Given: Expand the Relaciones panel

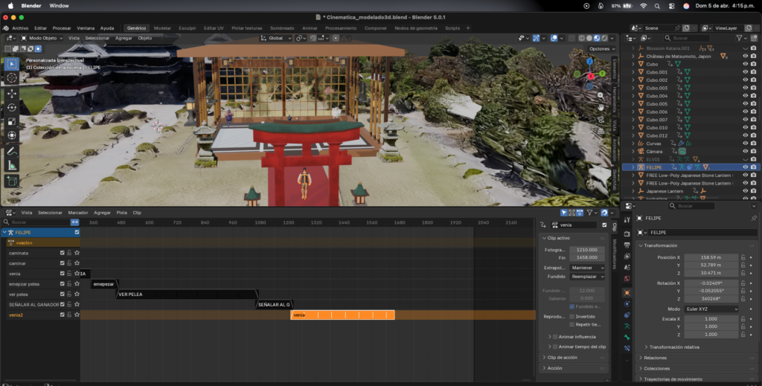Looking at the screenshot, I should click(x=655, y=358).
